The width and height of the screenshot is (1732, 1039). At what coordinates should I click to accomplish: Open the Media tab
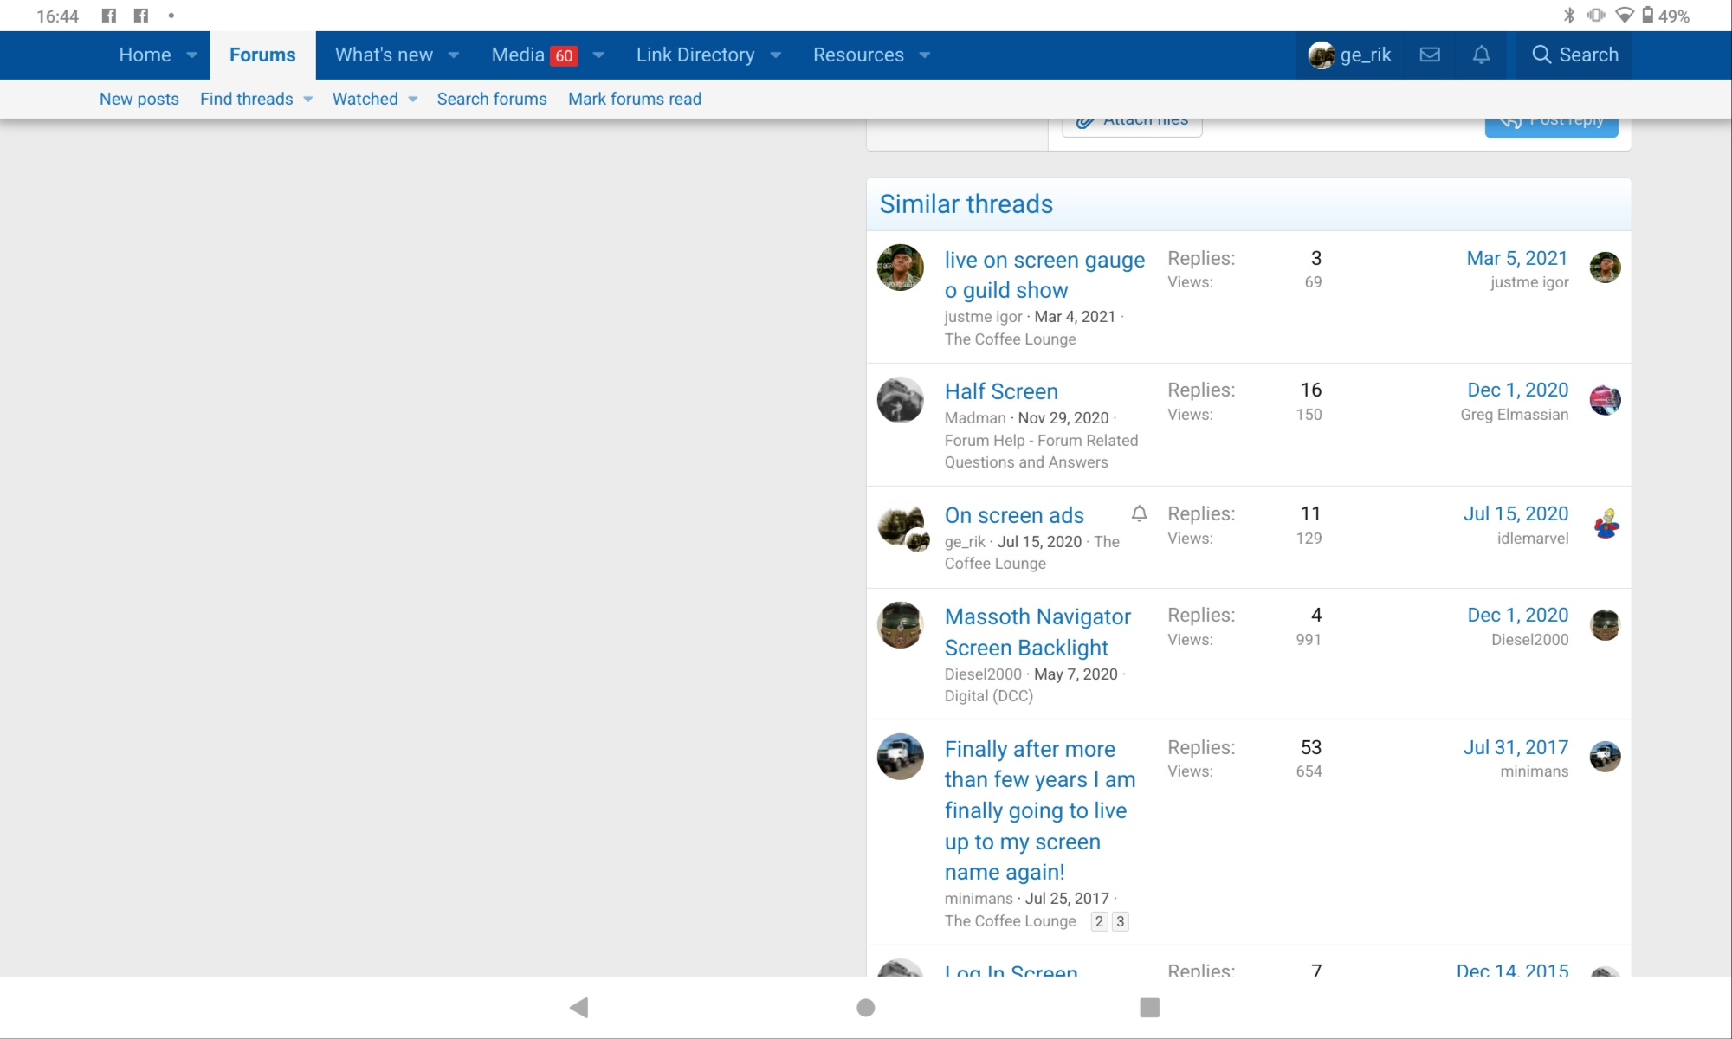point(518,55)
